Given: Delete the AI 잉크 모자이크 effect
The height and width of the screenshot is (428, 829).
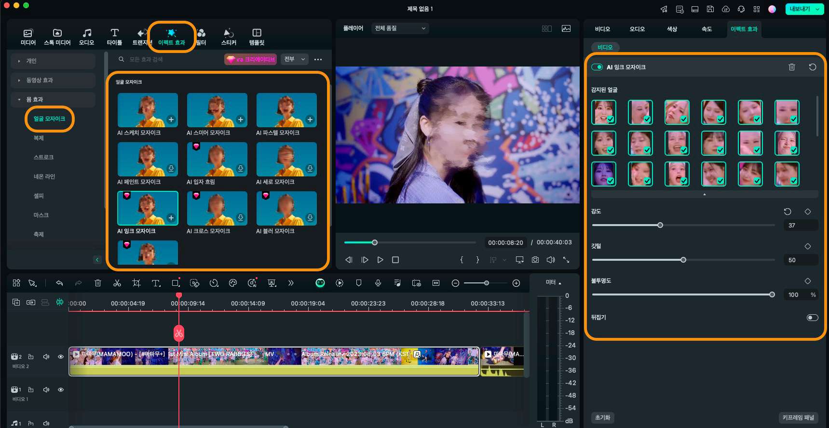Looking at the screenshot, I should 792,67.
